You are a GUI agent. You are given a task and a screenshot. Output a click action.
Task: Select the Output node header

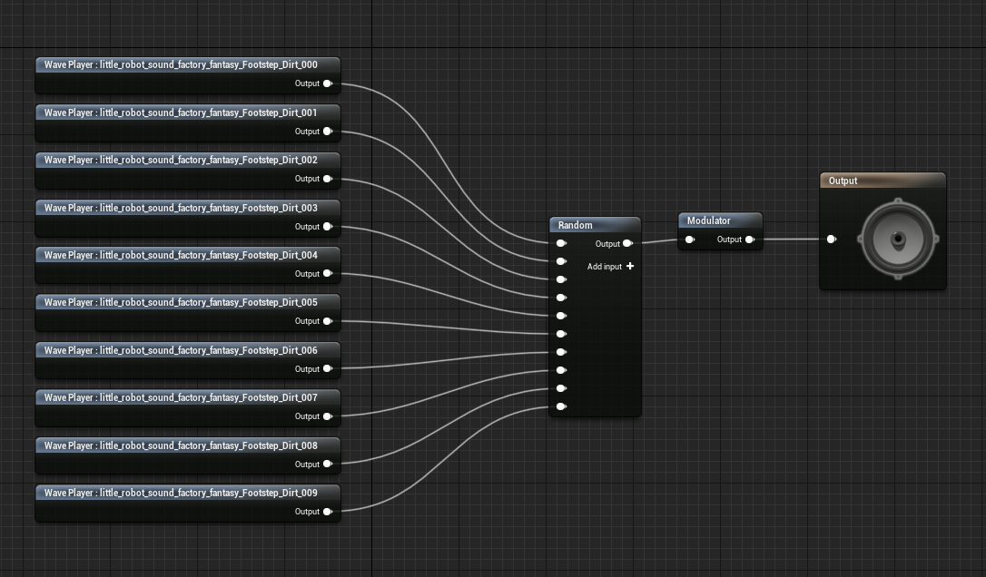click(843, 181)
